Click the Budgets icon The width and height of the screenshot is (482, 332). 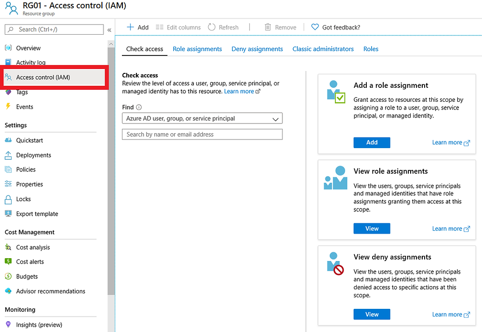pyautogui.click(x=8, y=277)
